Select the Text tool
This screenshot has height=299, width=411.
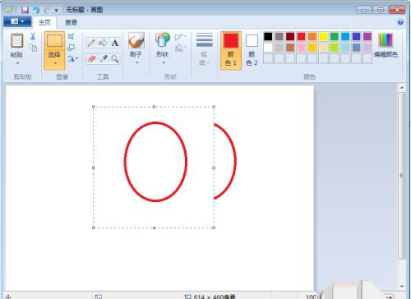click(x=115, y=43)
